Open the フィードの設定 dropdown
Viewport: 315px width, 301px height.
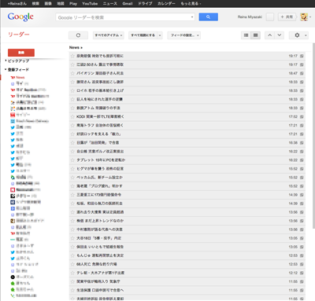coord(184,35)
